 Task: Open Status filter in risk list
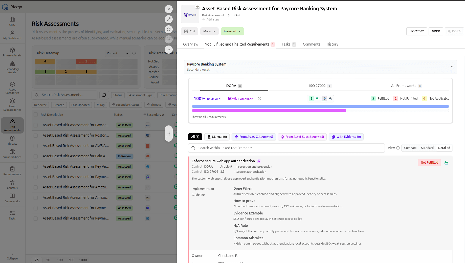tap(118, 95)
